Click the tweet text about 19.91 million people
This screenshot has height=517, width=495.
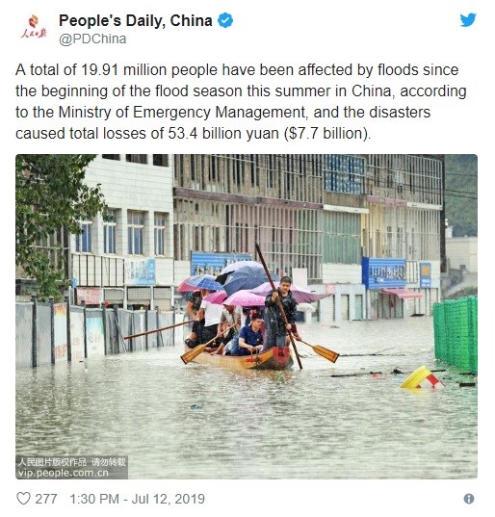[241, 101]
